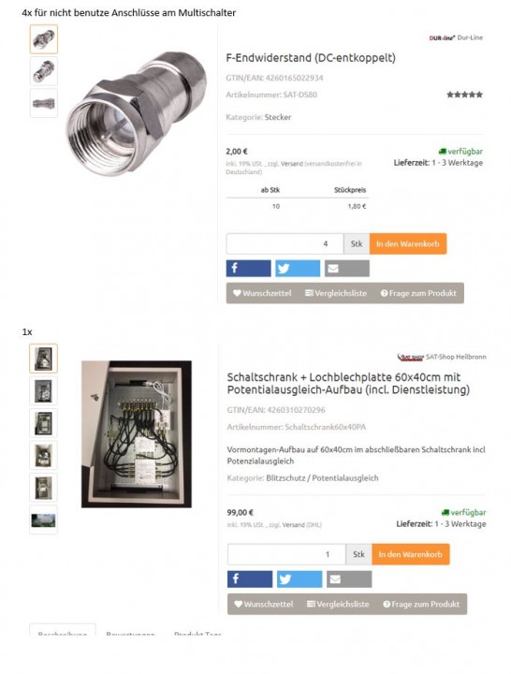511x674 pixels.
Task: Add Schaltschrank to Warenkorb
Action: click(411, 554)
